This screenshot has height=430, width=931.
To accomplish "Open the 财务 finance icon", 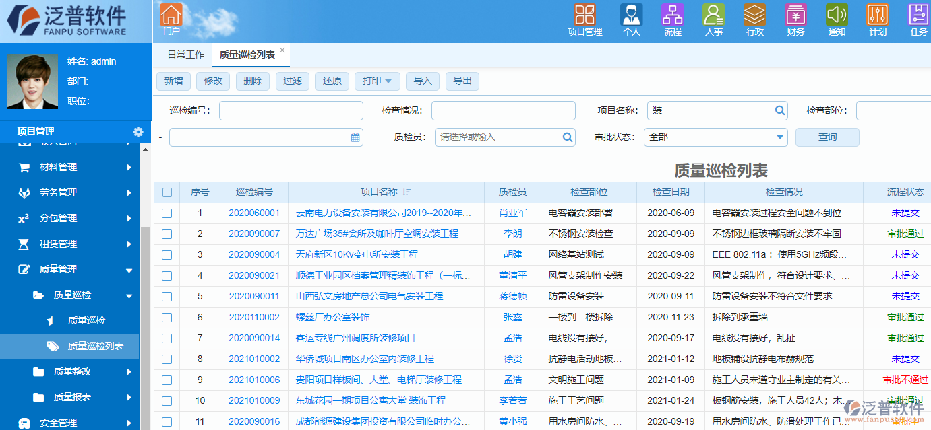I will click(x=796, y=15).
